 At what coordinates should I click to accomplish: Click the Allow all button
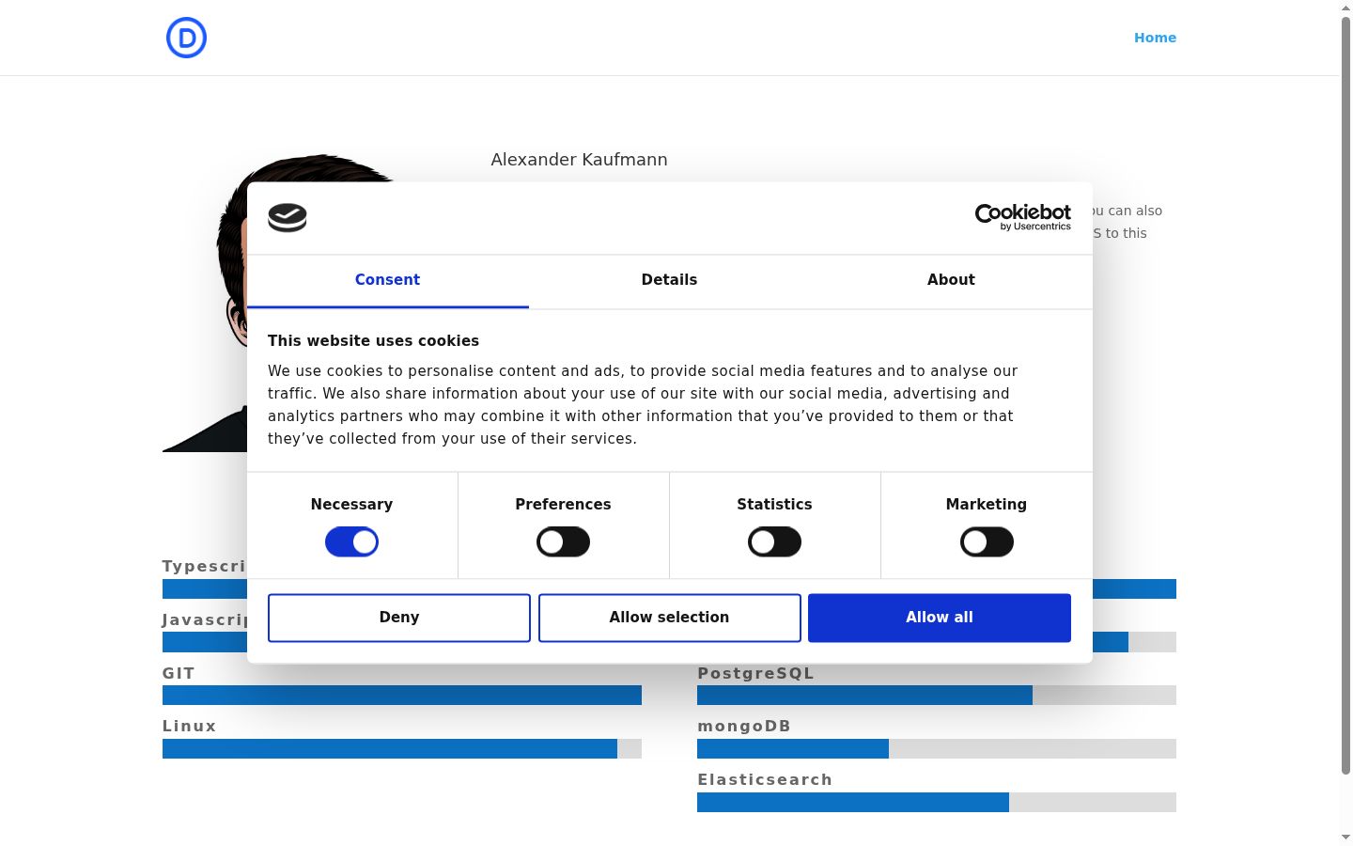tap(940, 618)
